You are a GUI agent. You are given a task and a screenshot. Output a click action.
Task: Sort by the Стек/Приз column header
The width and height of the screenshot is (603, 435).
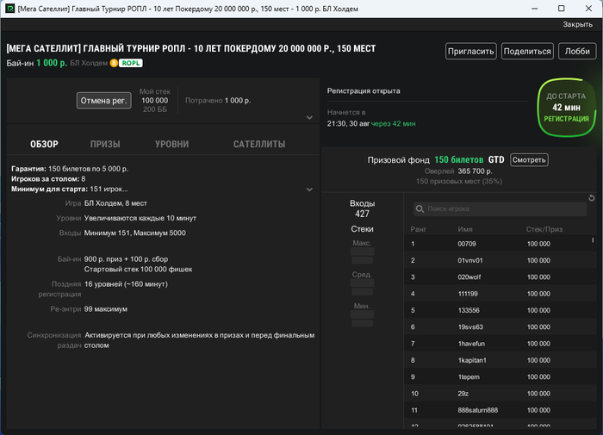[x=544, y=229]
